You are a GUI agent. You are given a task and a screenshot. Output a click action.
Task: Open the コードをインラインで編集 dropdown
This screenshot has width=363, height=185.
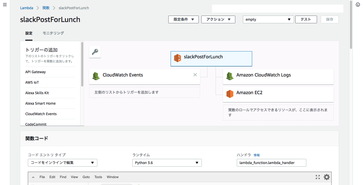pos(63,163)
